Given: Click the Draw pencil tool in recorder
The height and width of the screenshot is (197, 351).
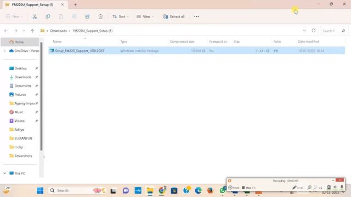Looking at the screenshot, I should [297, 188].
